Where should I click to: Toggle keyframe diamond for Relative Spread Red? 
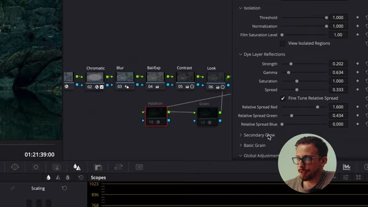(358, 107)
